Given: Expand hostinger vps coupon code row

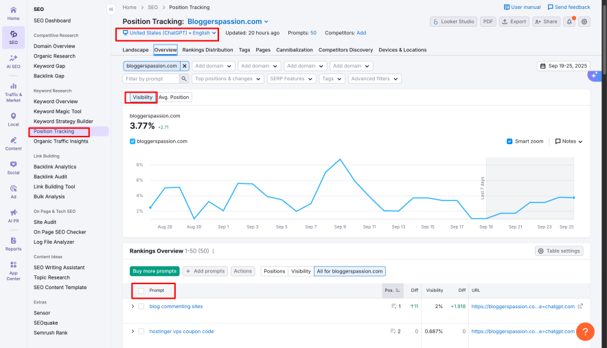Looking at the screenshot, I should click(x=133, y=332).
